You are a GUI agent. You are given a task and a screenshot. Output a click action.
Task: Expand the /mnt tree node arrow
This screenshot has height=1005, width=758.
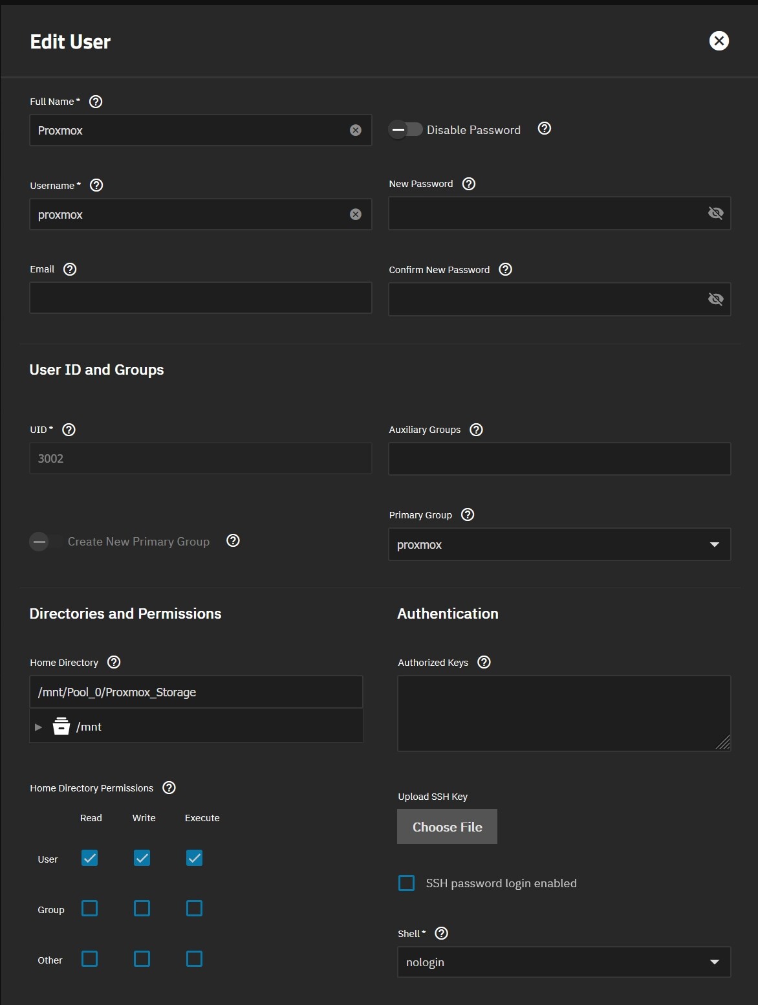39,727
